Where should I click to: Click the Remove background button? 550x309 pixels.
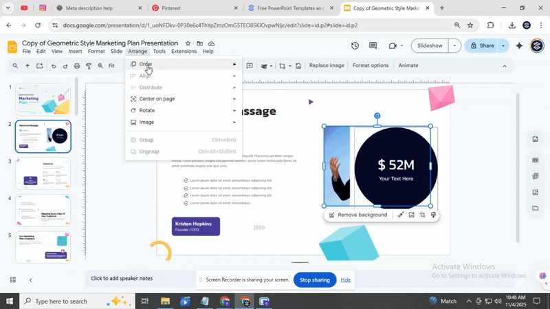point(357,215)
